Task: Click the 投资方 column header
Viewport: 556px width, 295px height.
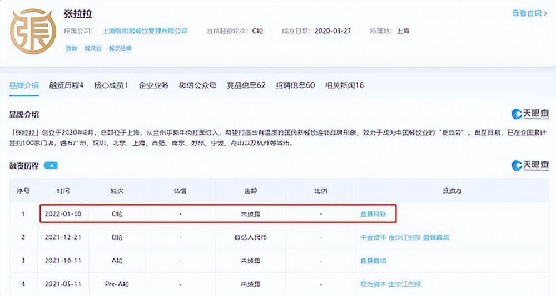Action: point(452,191)
